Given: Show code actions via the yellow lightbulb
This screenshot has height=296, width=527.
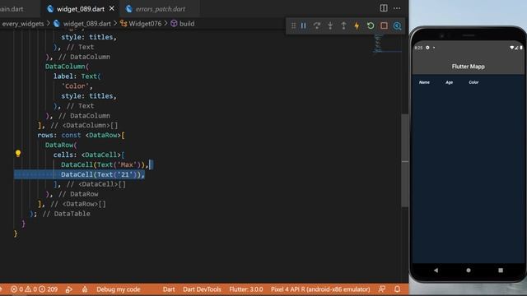Looking at the screenshot, I should pos(18,154).
